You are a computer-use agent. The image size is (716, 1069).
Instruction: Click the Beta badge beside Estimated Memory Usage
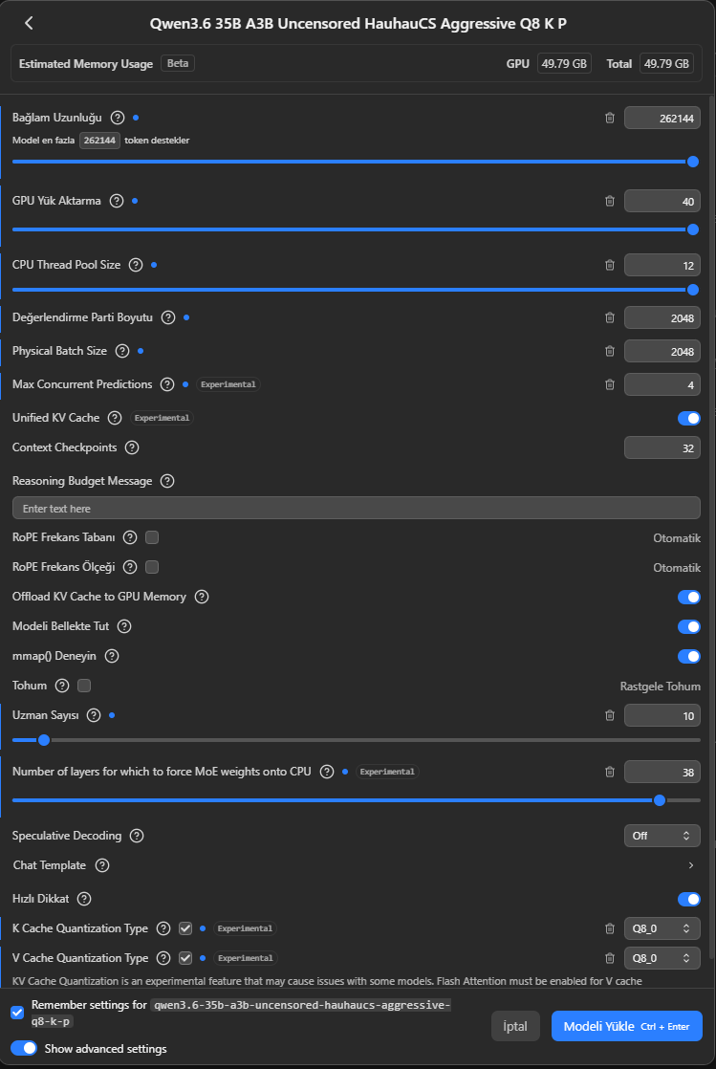[x=177, y=63]
